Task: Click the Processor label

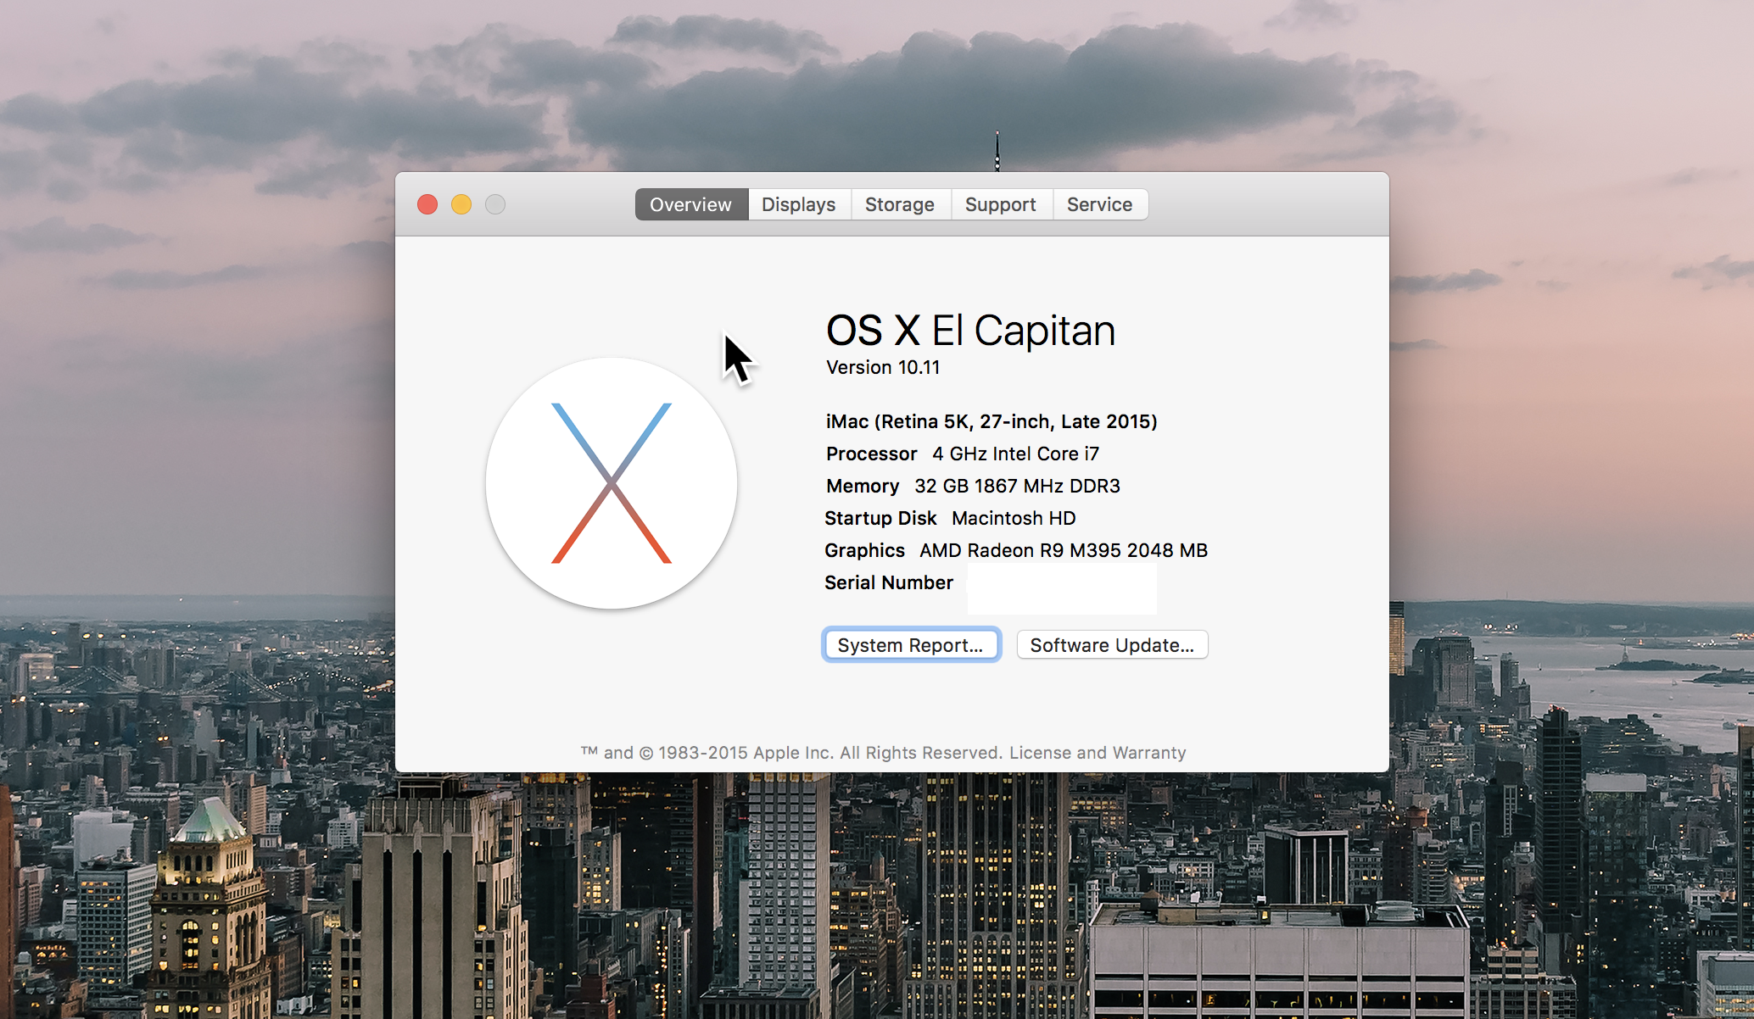Action: (x=871, y=454)
